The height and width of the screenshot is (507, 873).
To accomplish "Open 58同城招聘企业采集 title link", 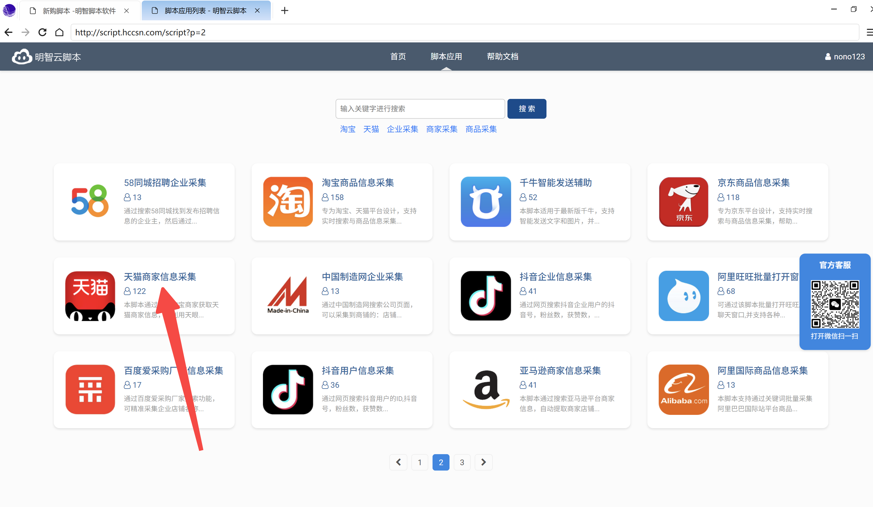I will click(x=165, y=183).
